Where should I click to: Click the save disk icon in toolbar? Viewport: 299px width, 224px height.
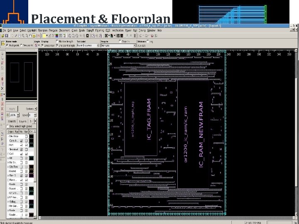pos(7,36)
